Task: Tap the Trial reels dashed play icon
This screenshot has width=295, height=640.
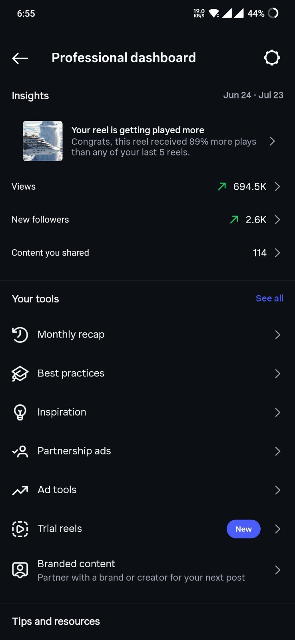Action: click(20, 529)
